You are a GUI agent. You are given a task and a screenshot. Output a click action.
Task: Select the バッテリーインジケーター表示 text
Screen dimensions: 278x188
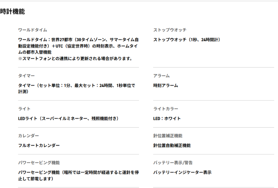(182, 172)
